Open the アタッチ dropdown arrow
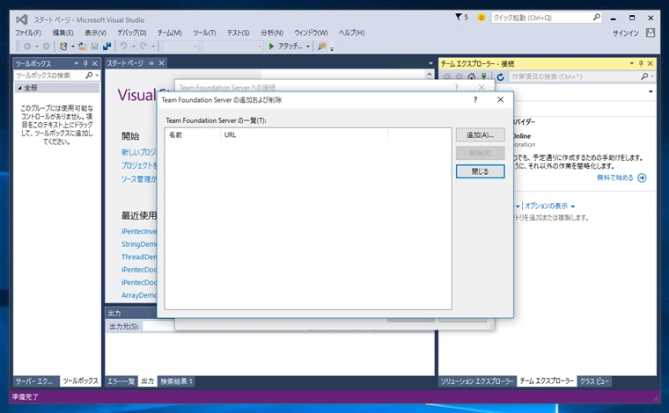669x413 pixels. 307,47
